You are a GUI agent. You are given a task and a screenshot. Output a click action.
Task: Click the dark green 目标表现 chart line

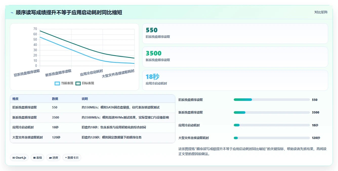[71, 43]
